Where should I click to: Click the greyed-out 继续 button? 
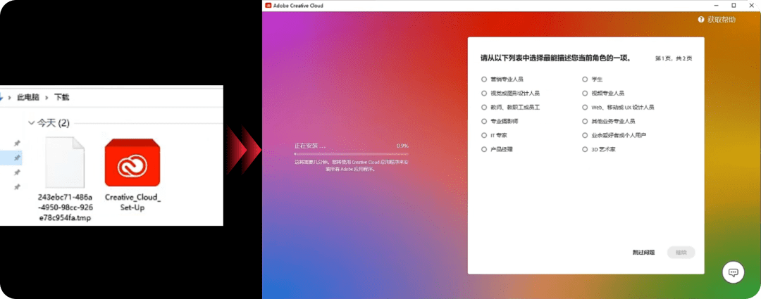pos(681,253)
